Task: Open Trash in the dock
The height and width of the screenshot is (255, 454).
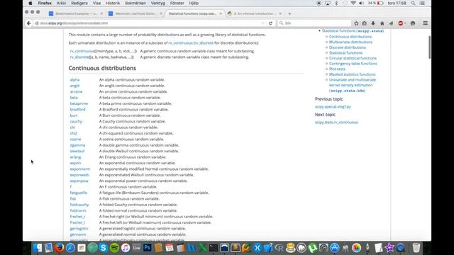Action: [416, 248]
